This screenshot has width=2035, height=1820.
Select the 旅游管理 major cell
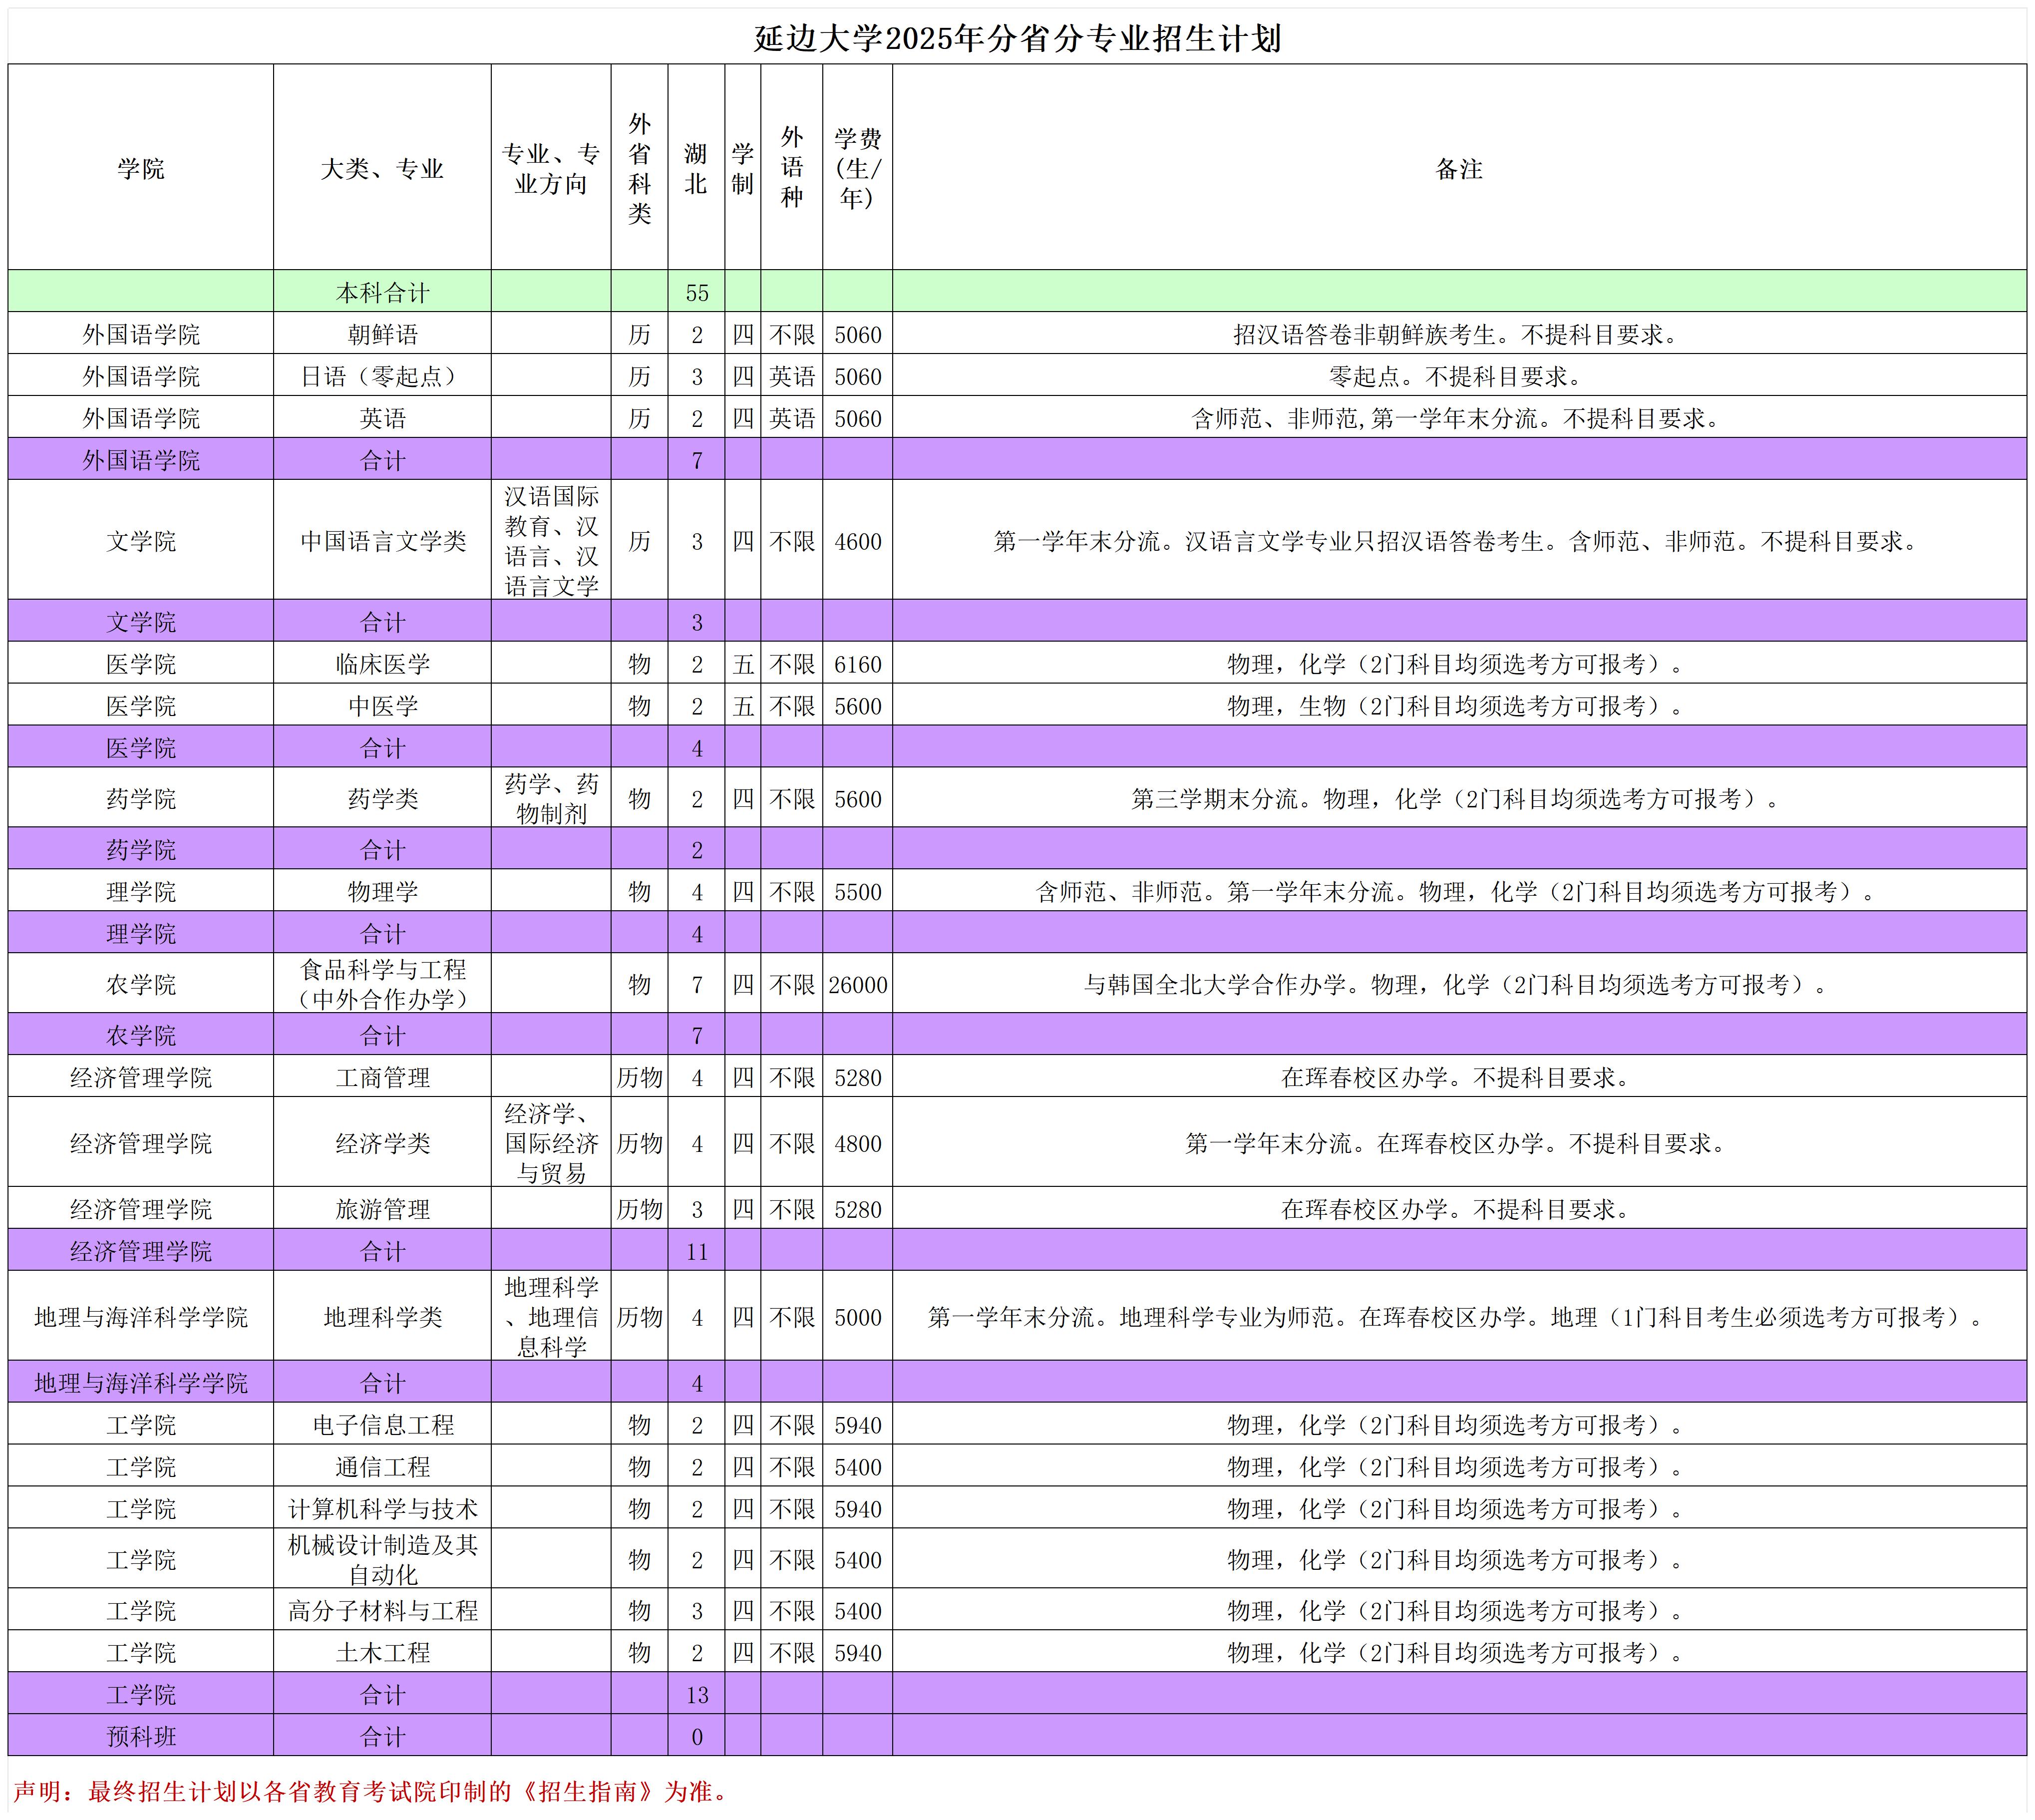click(x=382, y=1209)
